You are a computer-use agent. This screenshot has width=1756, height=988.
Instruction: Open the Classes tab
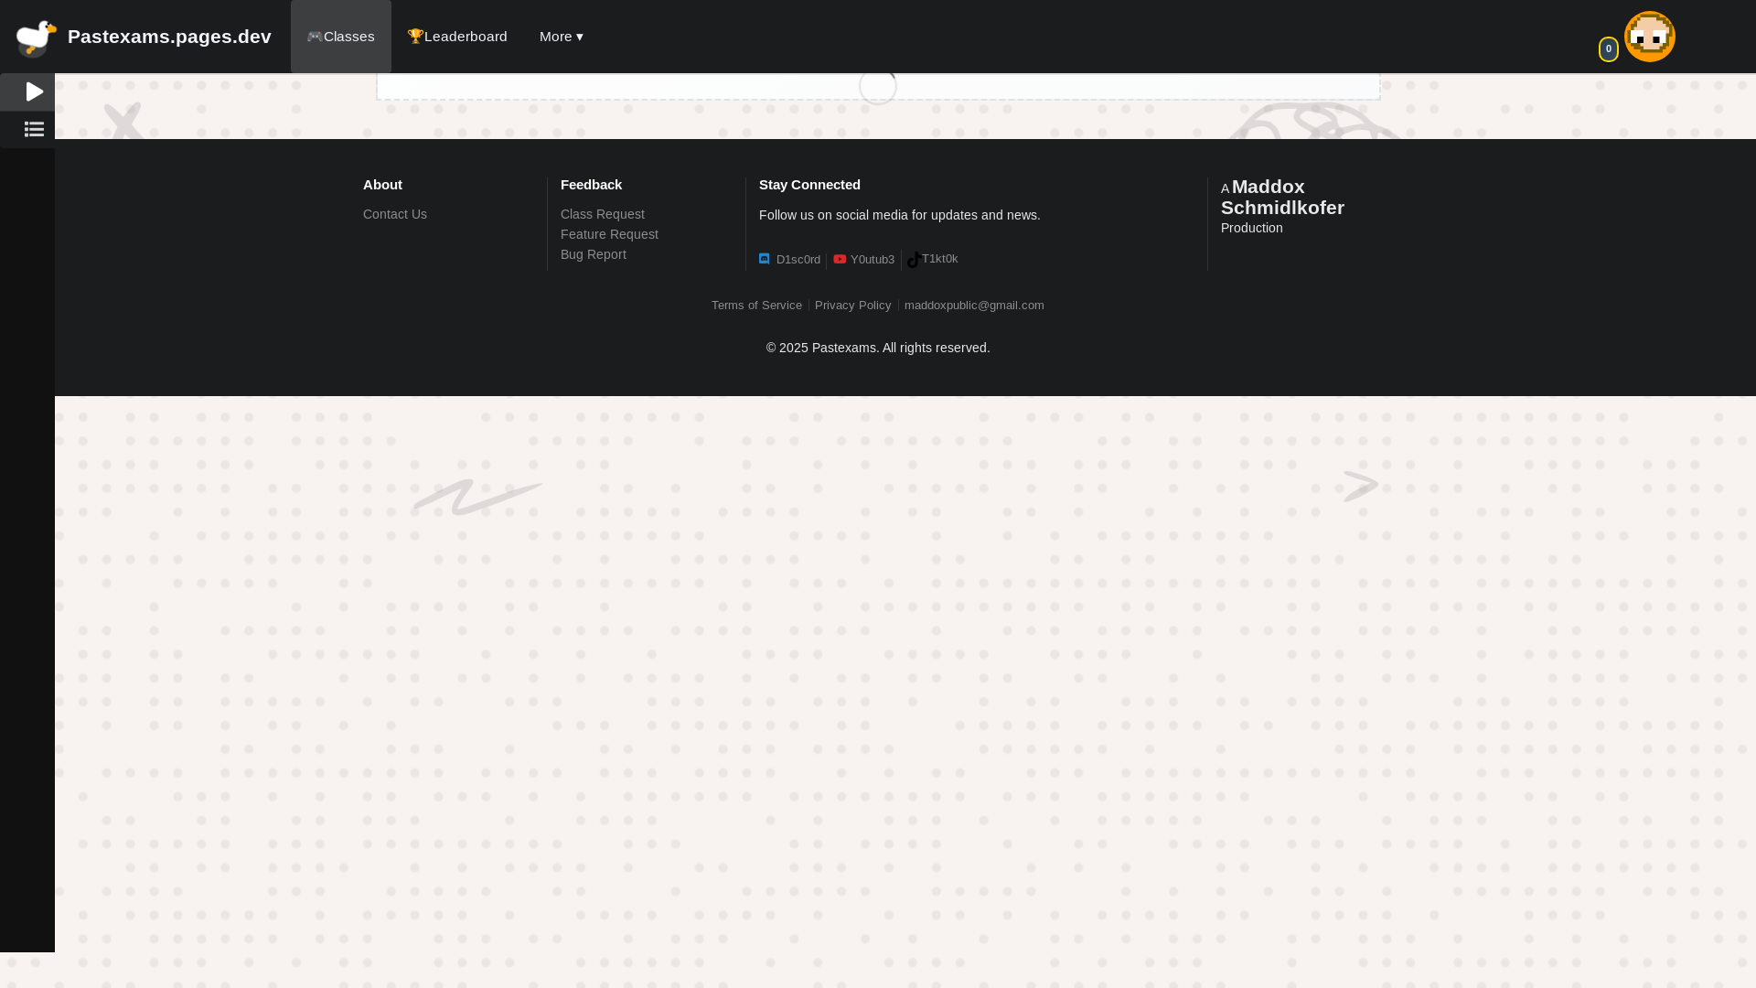tap(340, 37)
